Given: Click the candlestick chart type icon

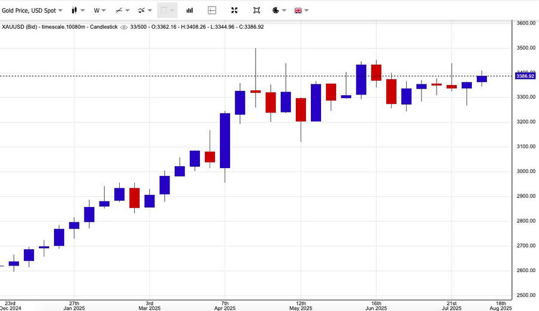Looking at the screenshot, I should (x=74, y=10).
